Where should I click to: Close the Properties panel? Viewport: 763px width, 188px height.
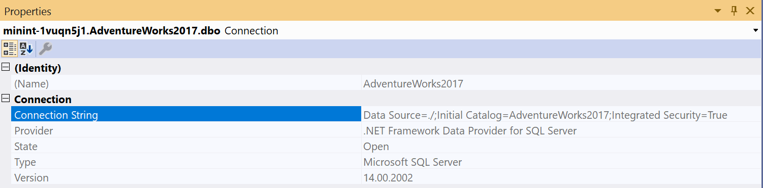coord(750,11)
